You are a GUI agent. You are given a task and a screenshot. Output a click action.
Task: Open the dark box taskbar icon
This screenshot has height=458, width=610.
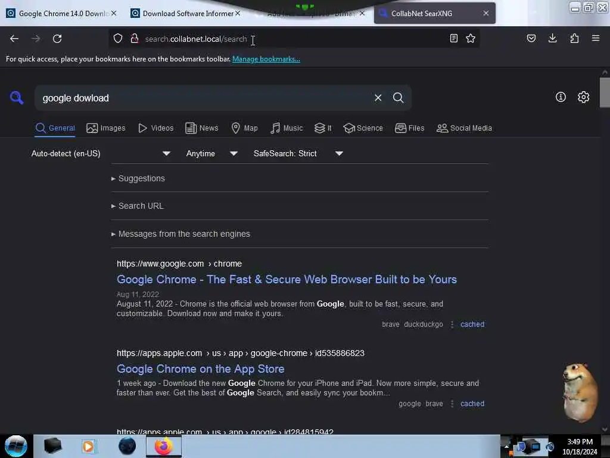tap(52, 446)
